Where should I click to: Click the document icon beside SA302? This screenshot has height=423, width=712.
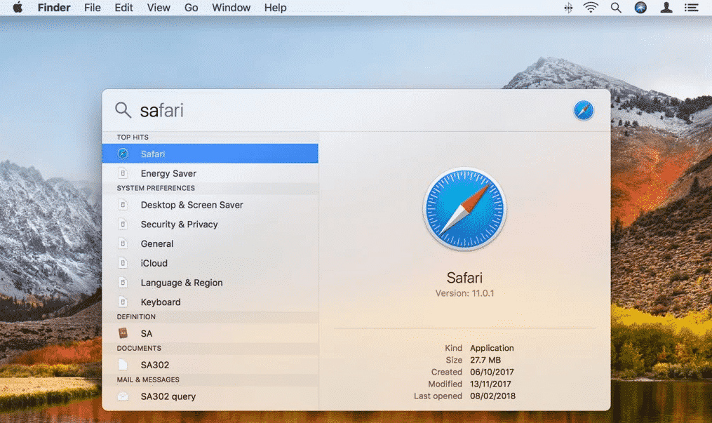coord(125,364)
